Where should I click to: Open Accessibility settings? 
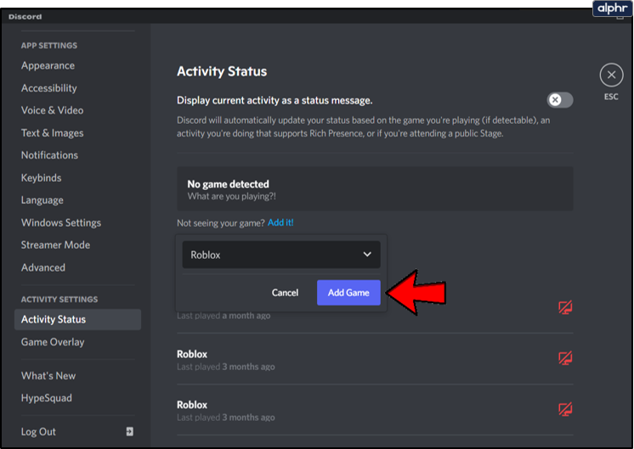click(49, 88)
